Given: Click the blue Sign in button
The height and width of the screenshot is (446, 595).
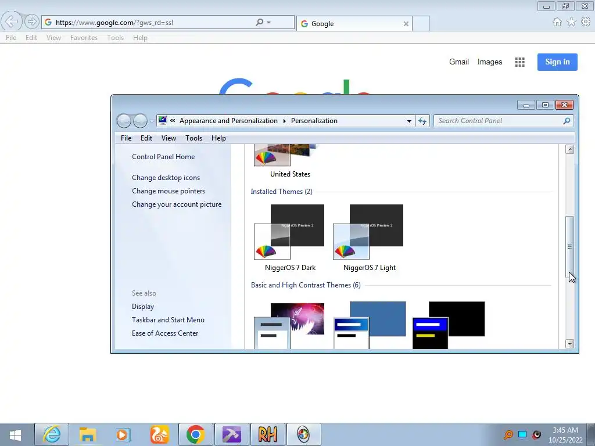Looking at the screenshot, I should coord(557,62).
